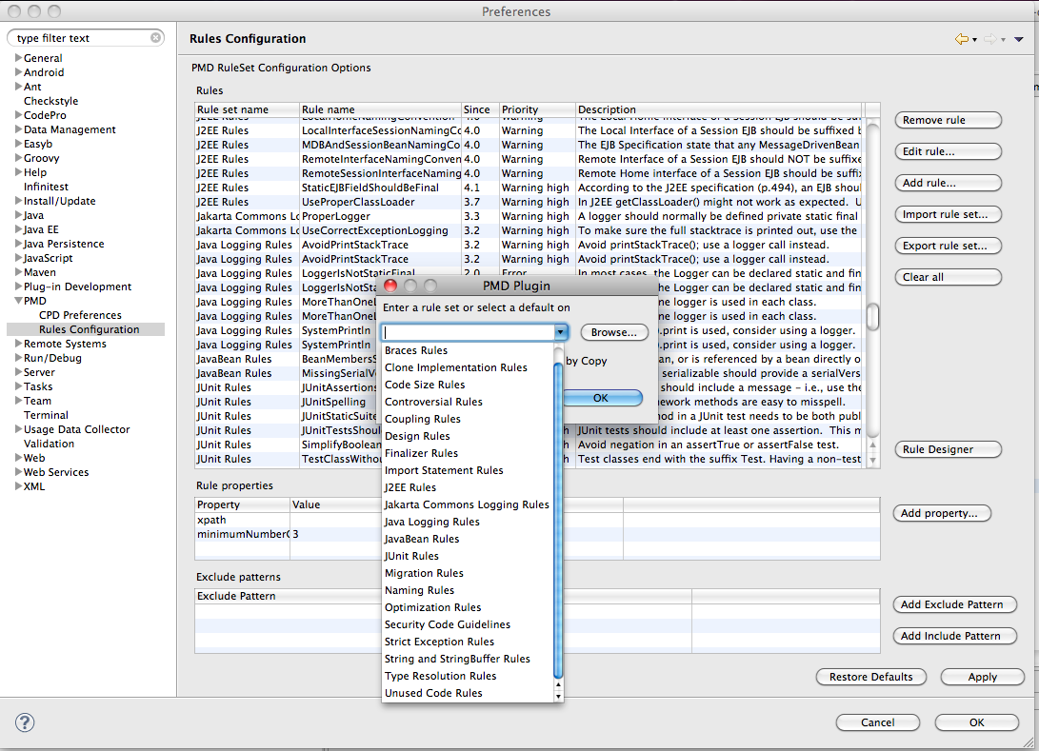Open the rule set combo dropdown arrow
Screen dimensions: 1039x751
point(561,332)
